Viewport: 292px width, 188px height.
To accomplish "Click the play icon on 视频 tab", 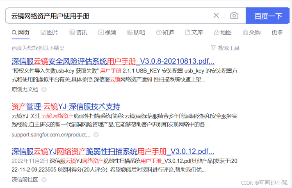I will click(101, 32).
